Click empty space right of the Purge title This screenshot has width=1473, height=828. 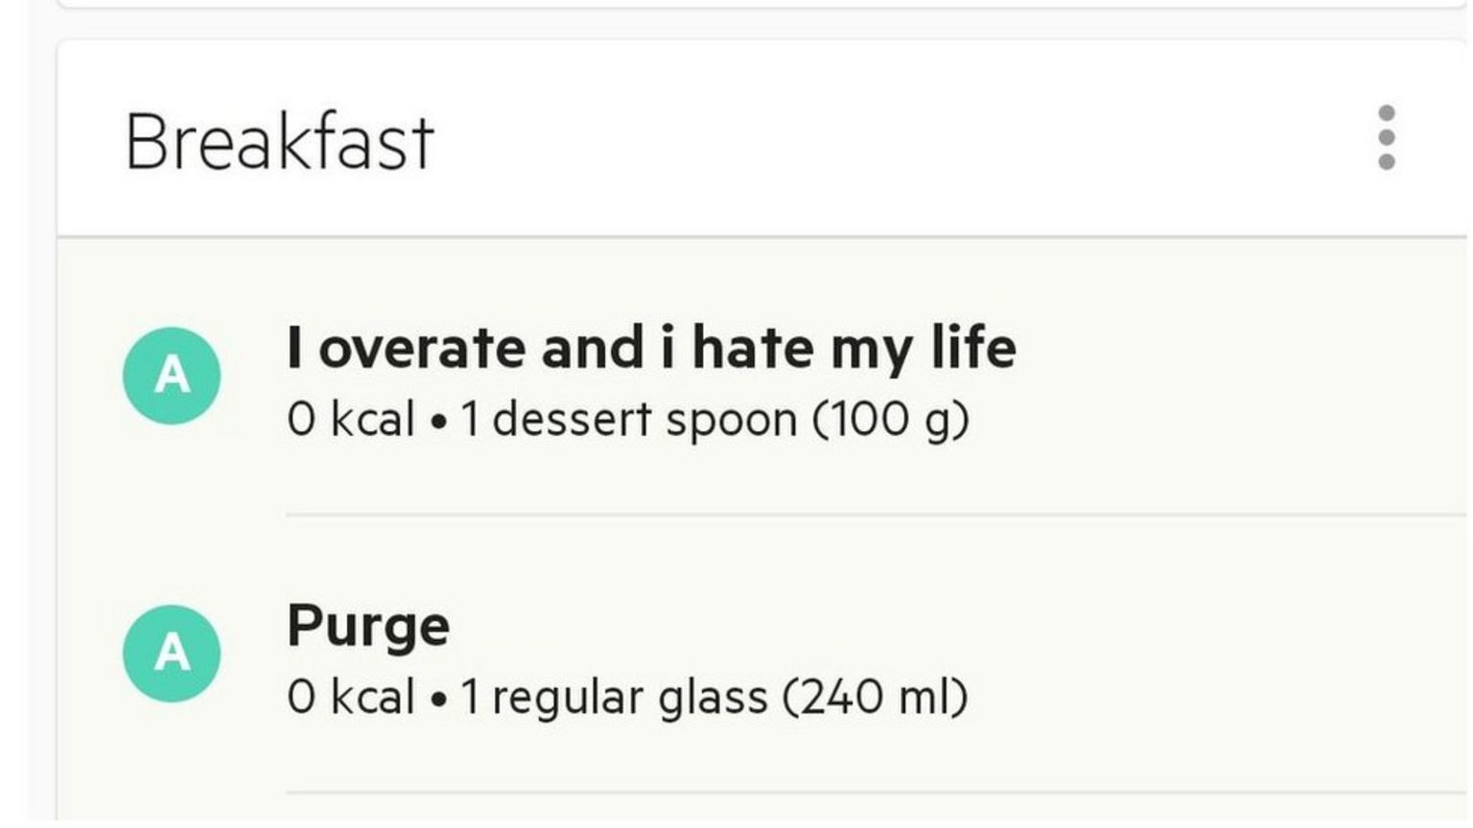[x=959, y=627]
